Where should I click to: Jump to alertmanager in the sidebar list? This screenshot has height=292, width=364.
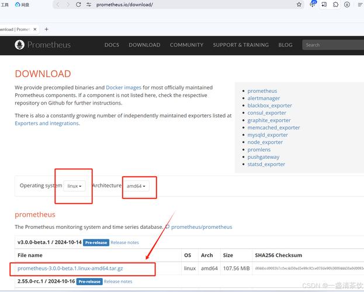[x=264, y=98]
